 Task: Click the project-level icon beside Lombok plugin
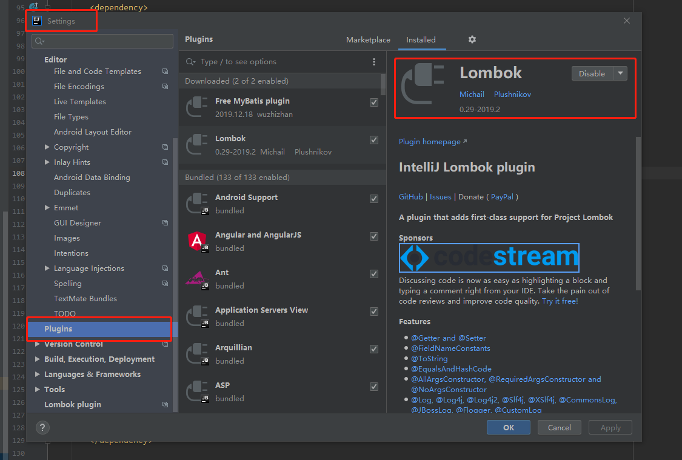165,404
